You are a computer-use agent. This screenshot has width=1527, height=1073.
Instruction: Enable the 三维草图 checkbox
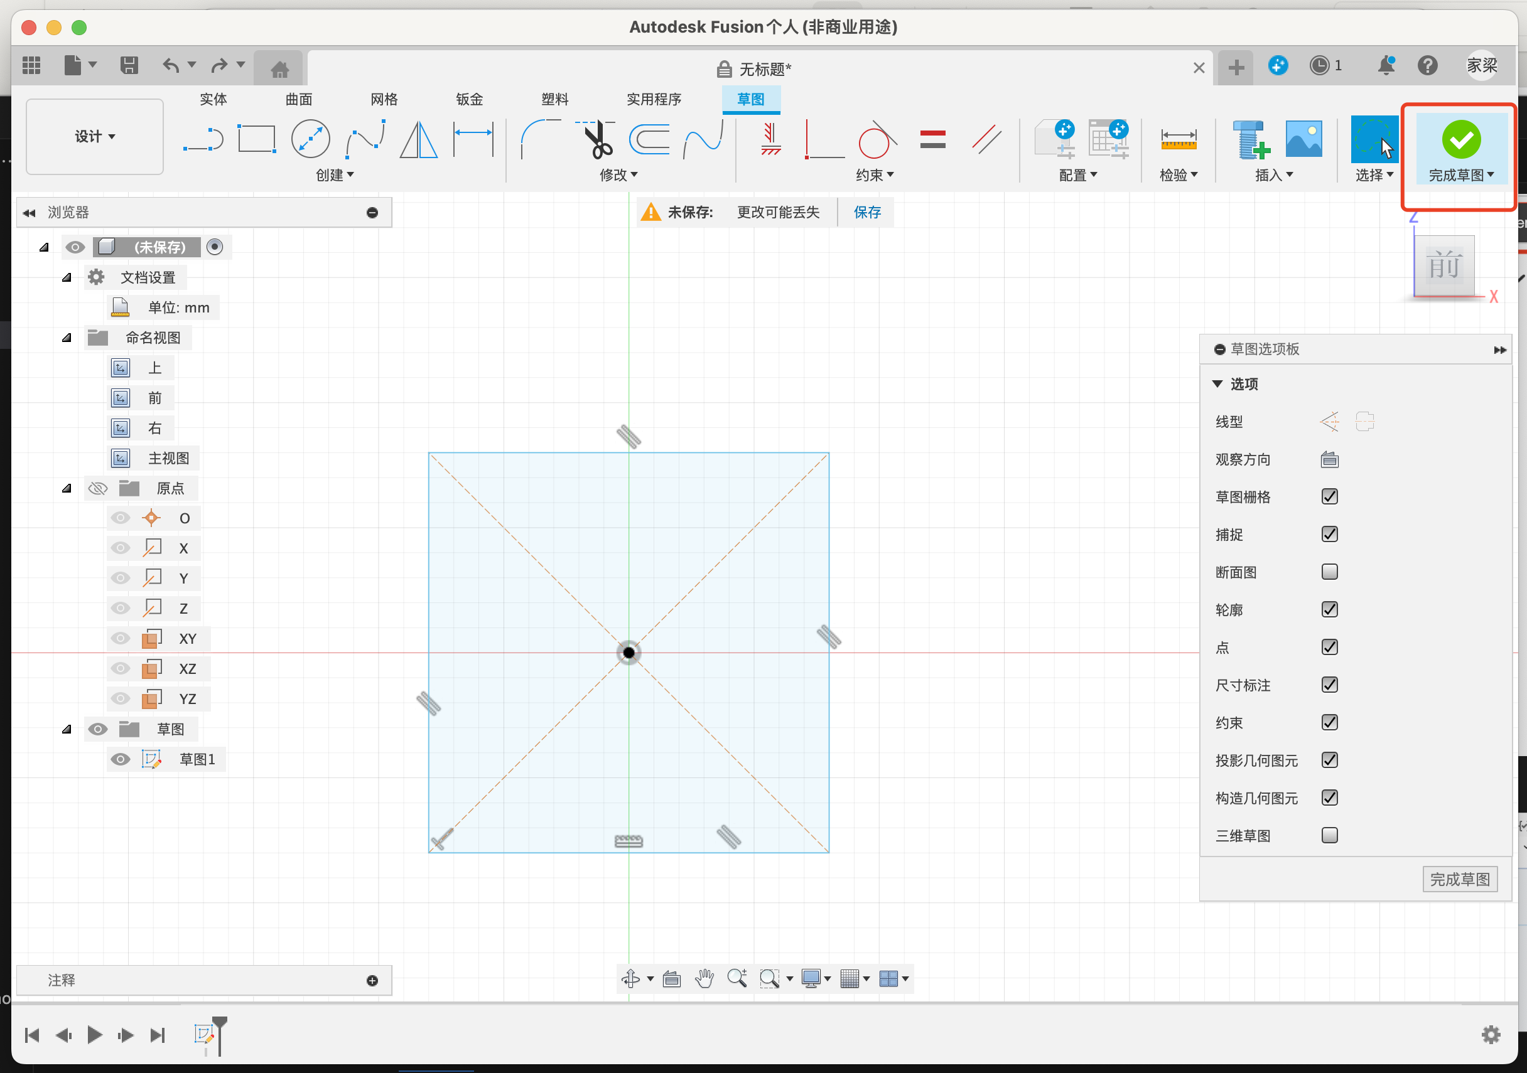(1329, 835)
